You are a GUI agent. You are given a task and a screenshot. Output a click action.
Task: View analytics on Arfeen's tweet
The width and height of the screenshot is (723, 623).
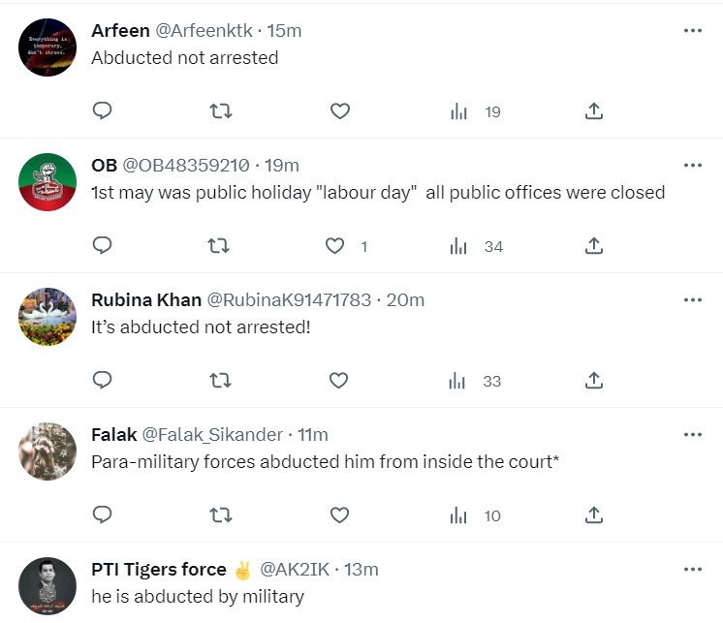pyautogui.click(x=459, y=111)
